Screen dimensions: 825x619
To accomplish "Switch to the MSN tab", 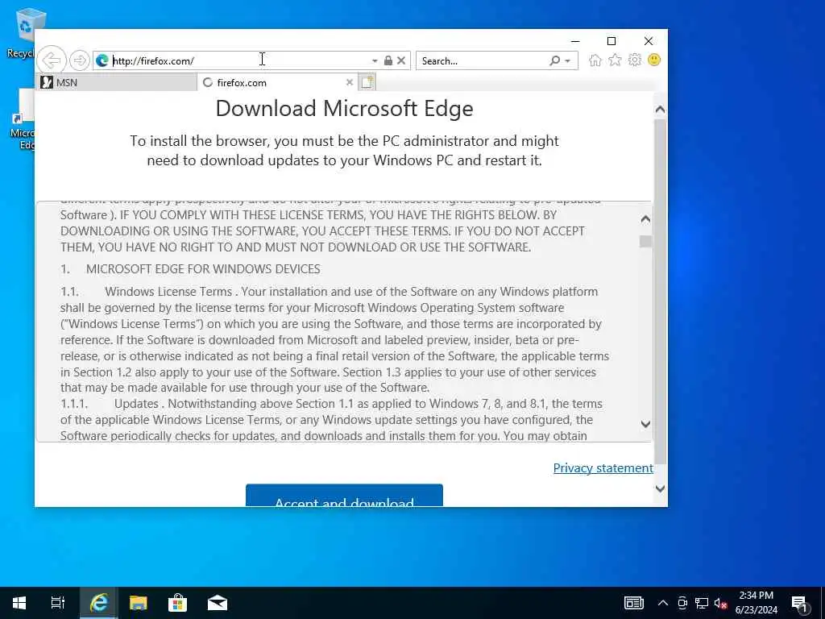I will [x=116, y=82].
